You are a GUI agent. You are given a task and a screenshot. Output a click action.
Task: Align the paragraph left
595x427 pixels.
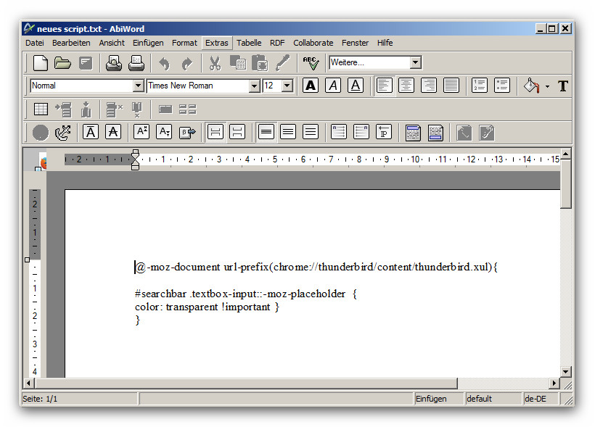pos(384,86)
